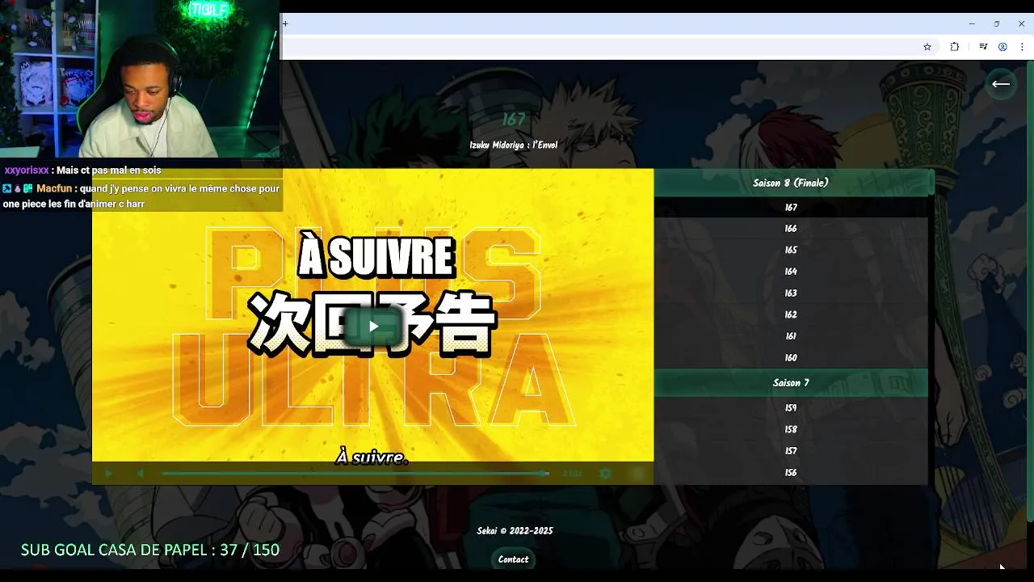Select episode 158

[791, 430]
